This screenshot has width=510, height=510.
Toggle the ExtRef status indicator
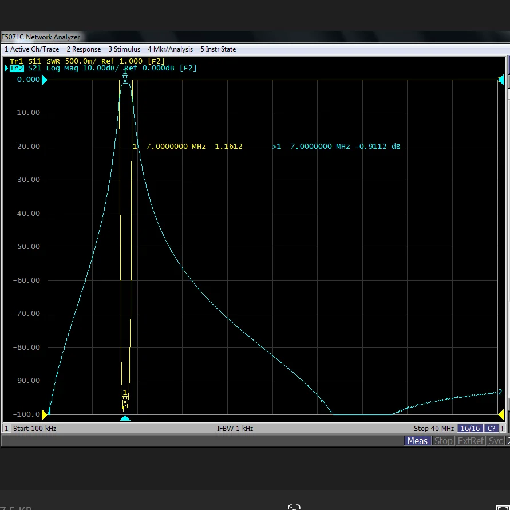point(471,441)
